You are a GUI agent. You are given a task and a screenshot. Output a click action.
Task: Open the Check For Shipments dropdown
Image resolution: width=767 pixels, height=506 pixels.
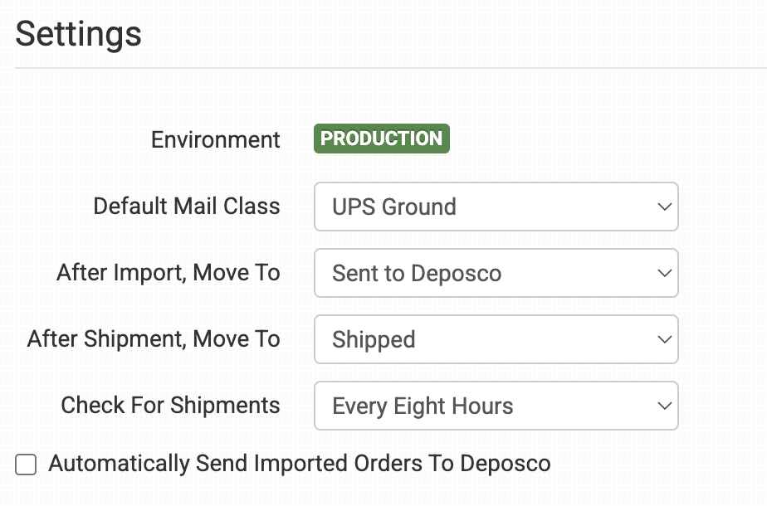496,406
